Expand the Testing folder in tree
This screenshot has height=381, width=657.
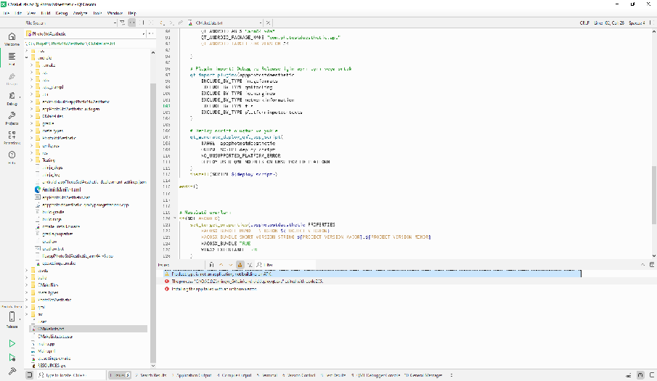point(31,160)
